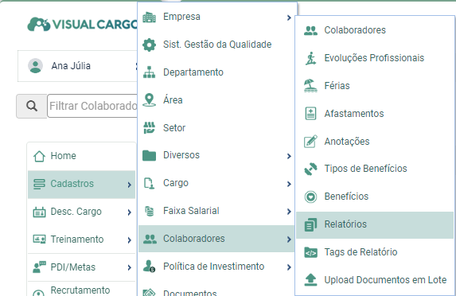Click the Departamento org chart icon
The height and width of the screenshot is (296, 456).
(x=149, y=72)
